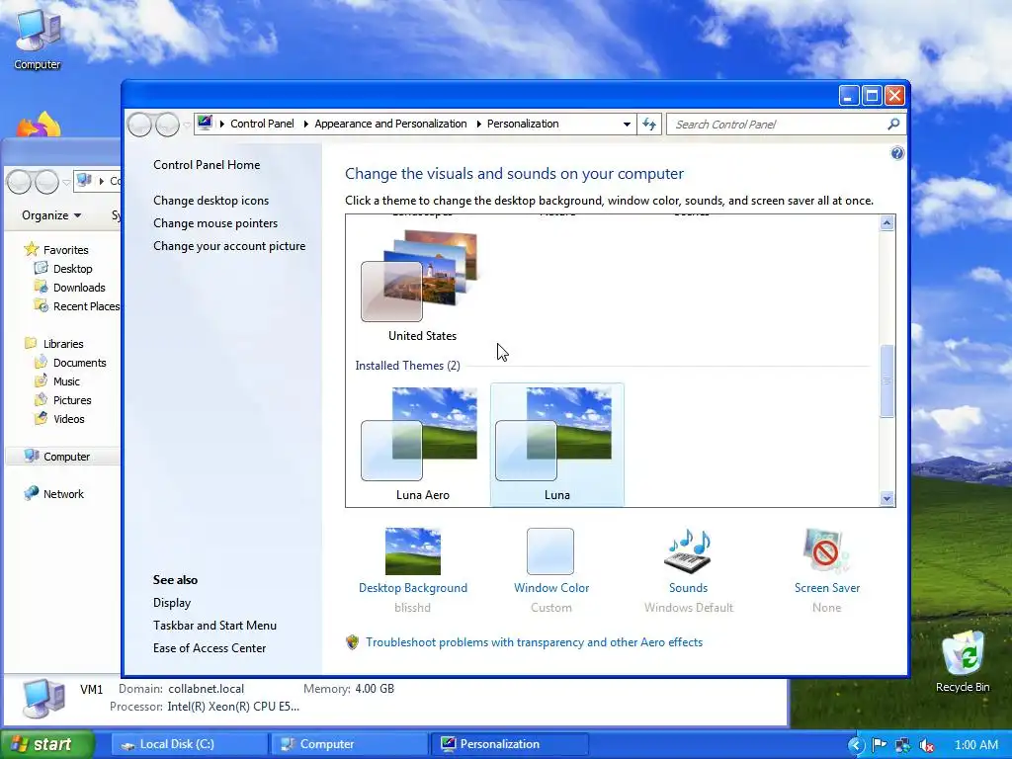Open the Display link under See also
Image resolution: width=1012 pixels, height=759 pixels.
[172, 602]
